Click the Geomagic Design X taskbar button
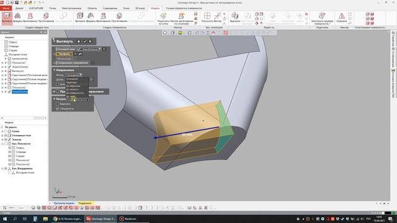The height and width of the screenshot is (223, 397). [x=100, y=219]
